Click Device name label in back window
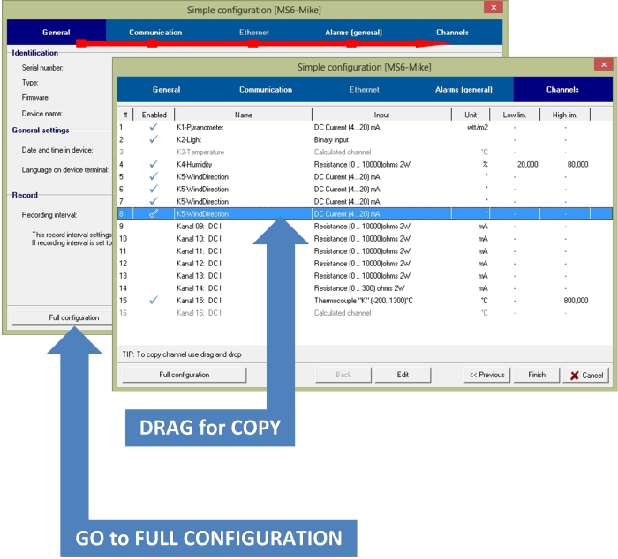Viewport: 618px width, 559px height. click(x=41, y=114)
